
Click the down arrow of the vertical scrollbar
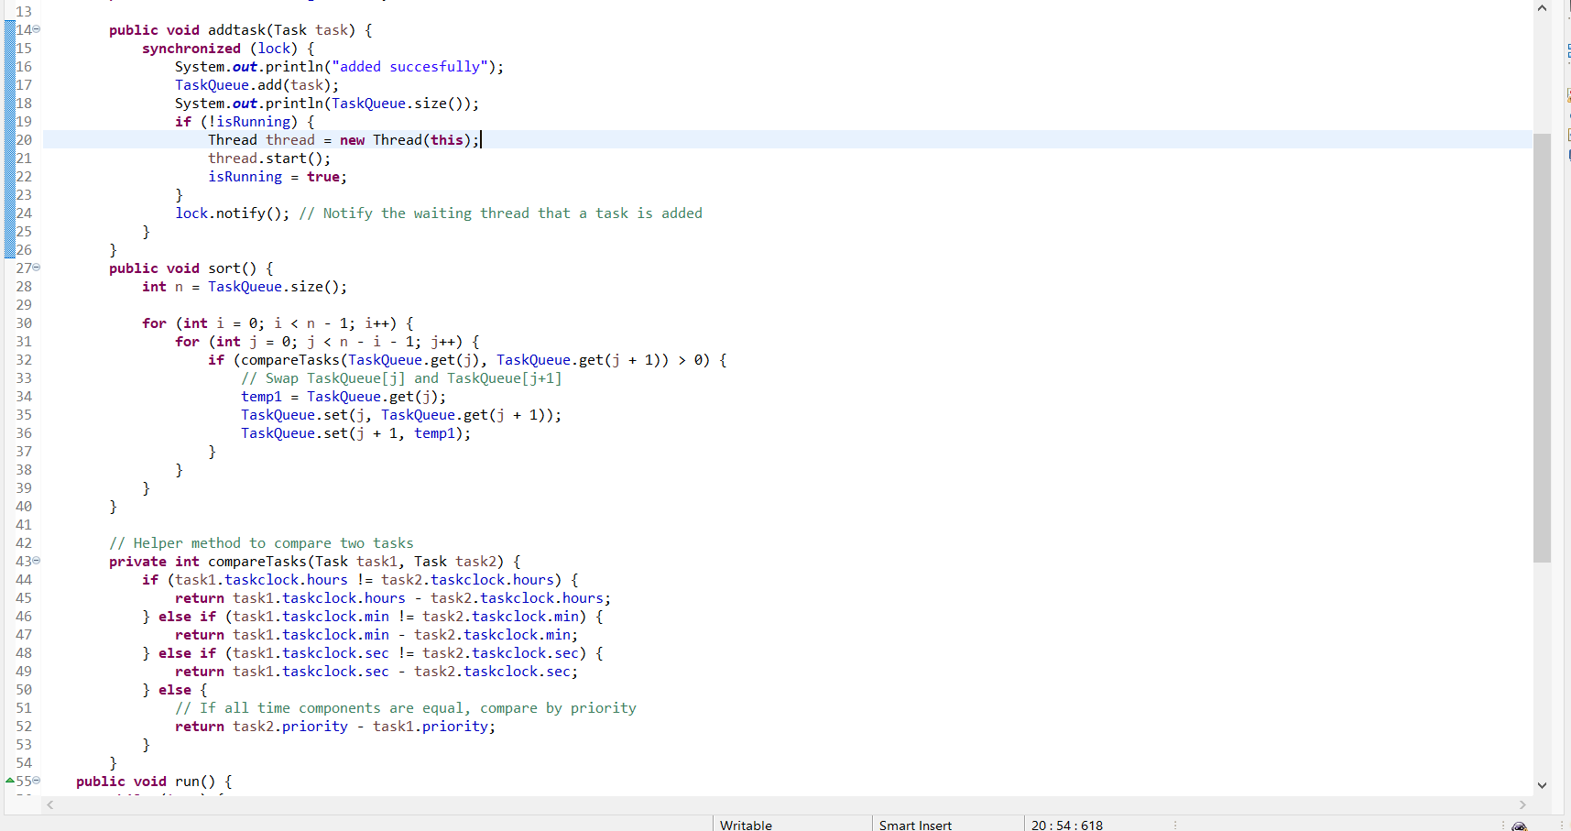[x=1543, y=785]
